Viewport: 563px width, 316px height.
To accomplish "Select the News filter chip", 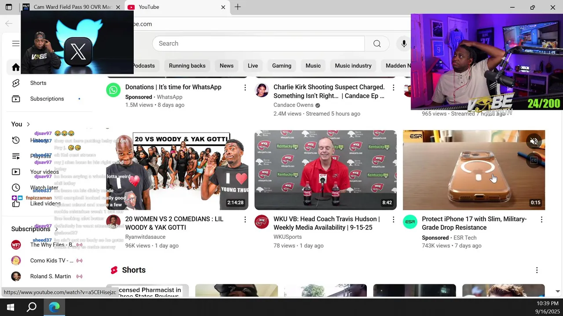I will [x=227, y=66].
